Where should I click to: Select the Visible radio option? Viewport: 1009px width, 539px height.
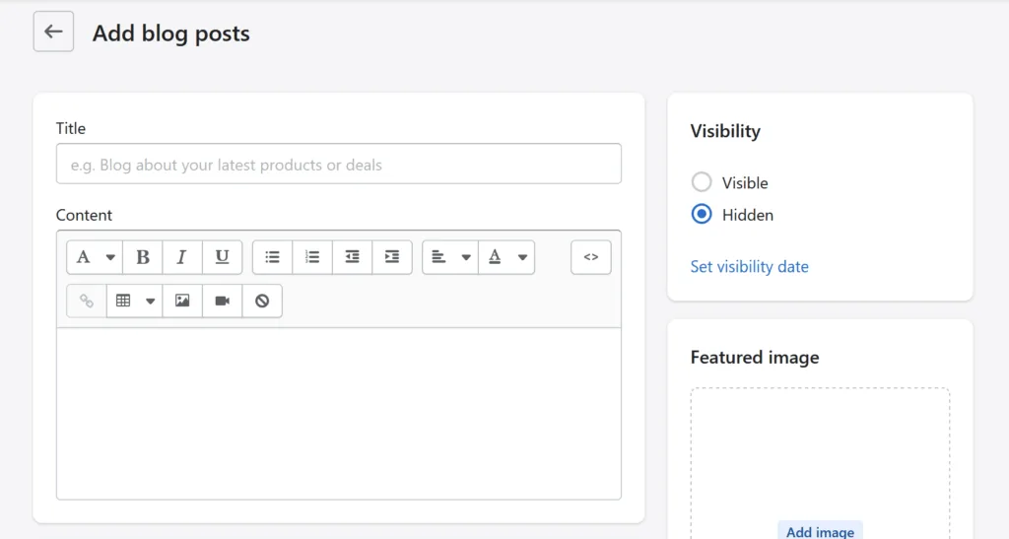tap(702, 182)
